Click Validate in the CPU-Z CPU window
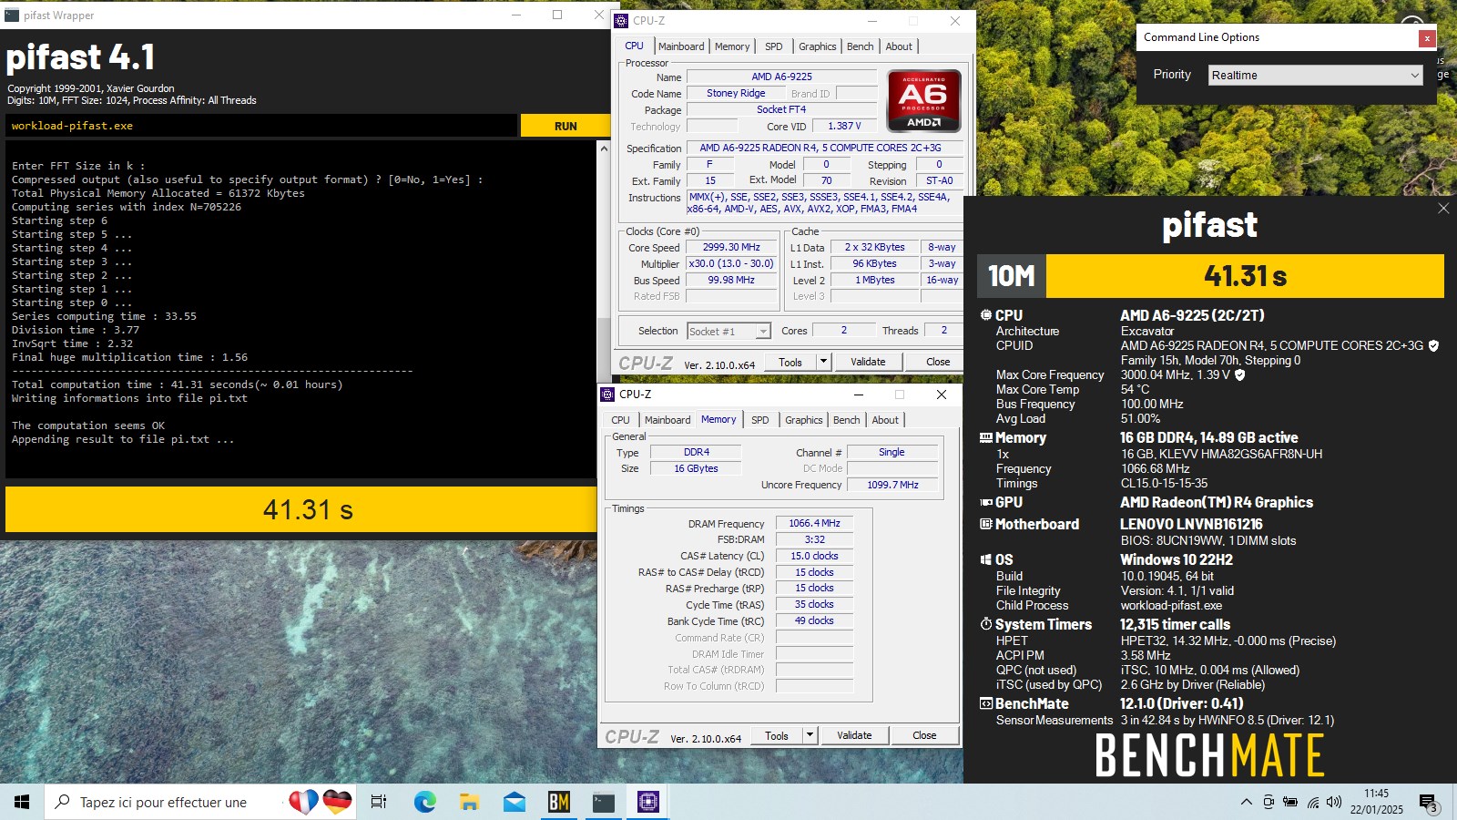This screenshot has height=820, width=1457. click(x=868, y=362)
